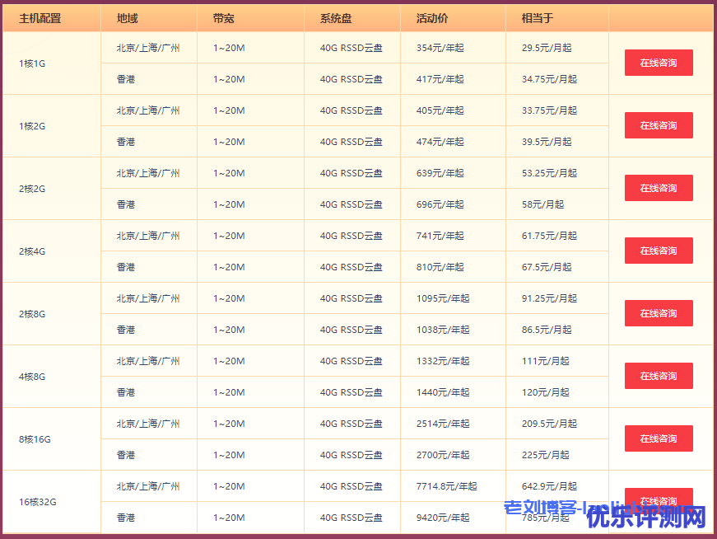Click 在线咨询 button for 2核4G row

coord(659,251)
